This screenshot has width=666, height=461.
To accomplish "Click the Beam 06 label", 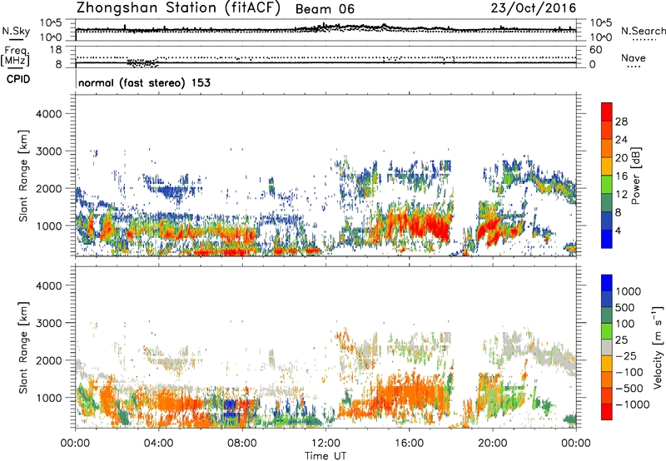I will coord(325,9).
